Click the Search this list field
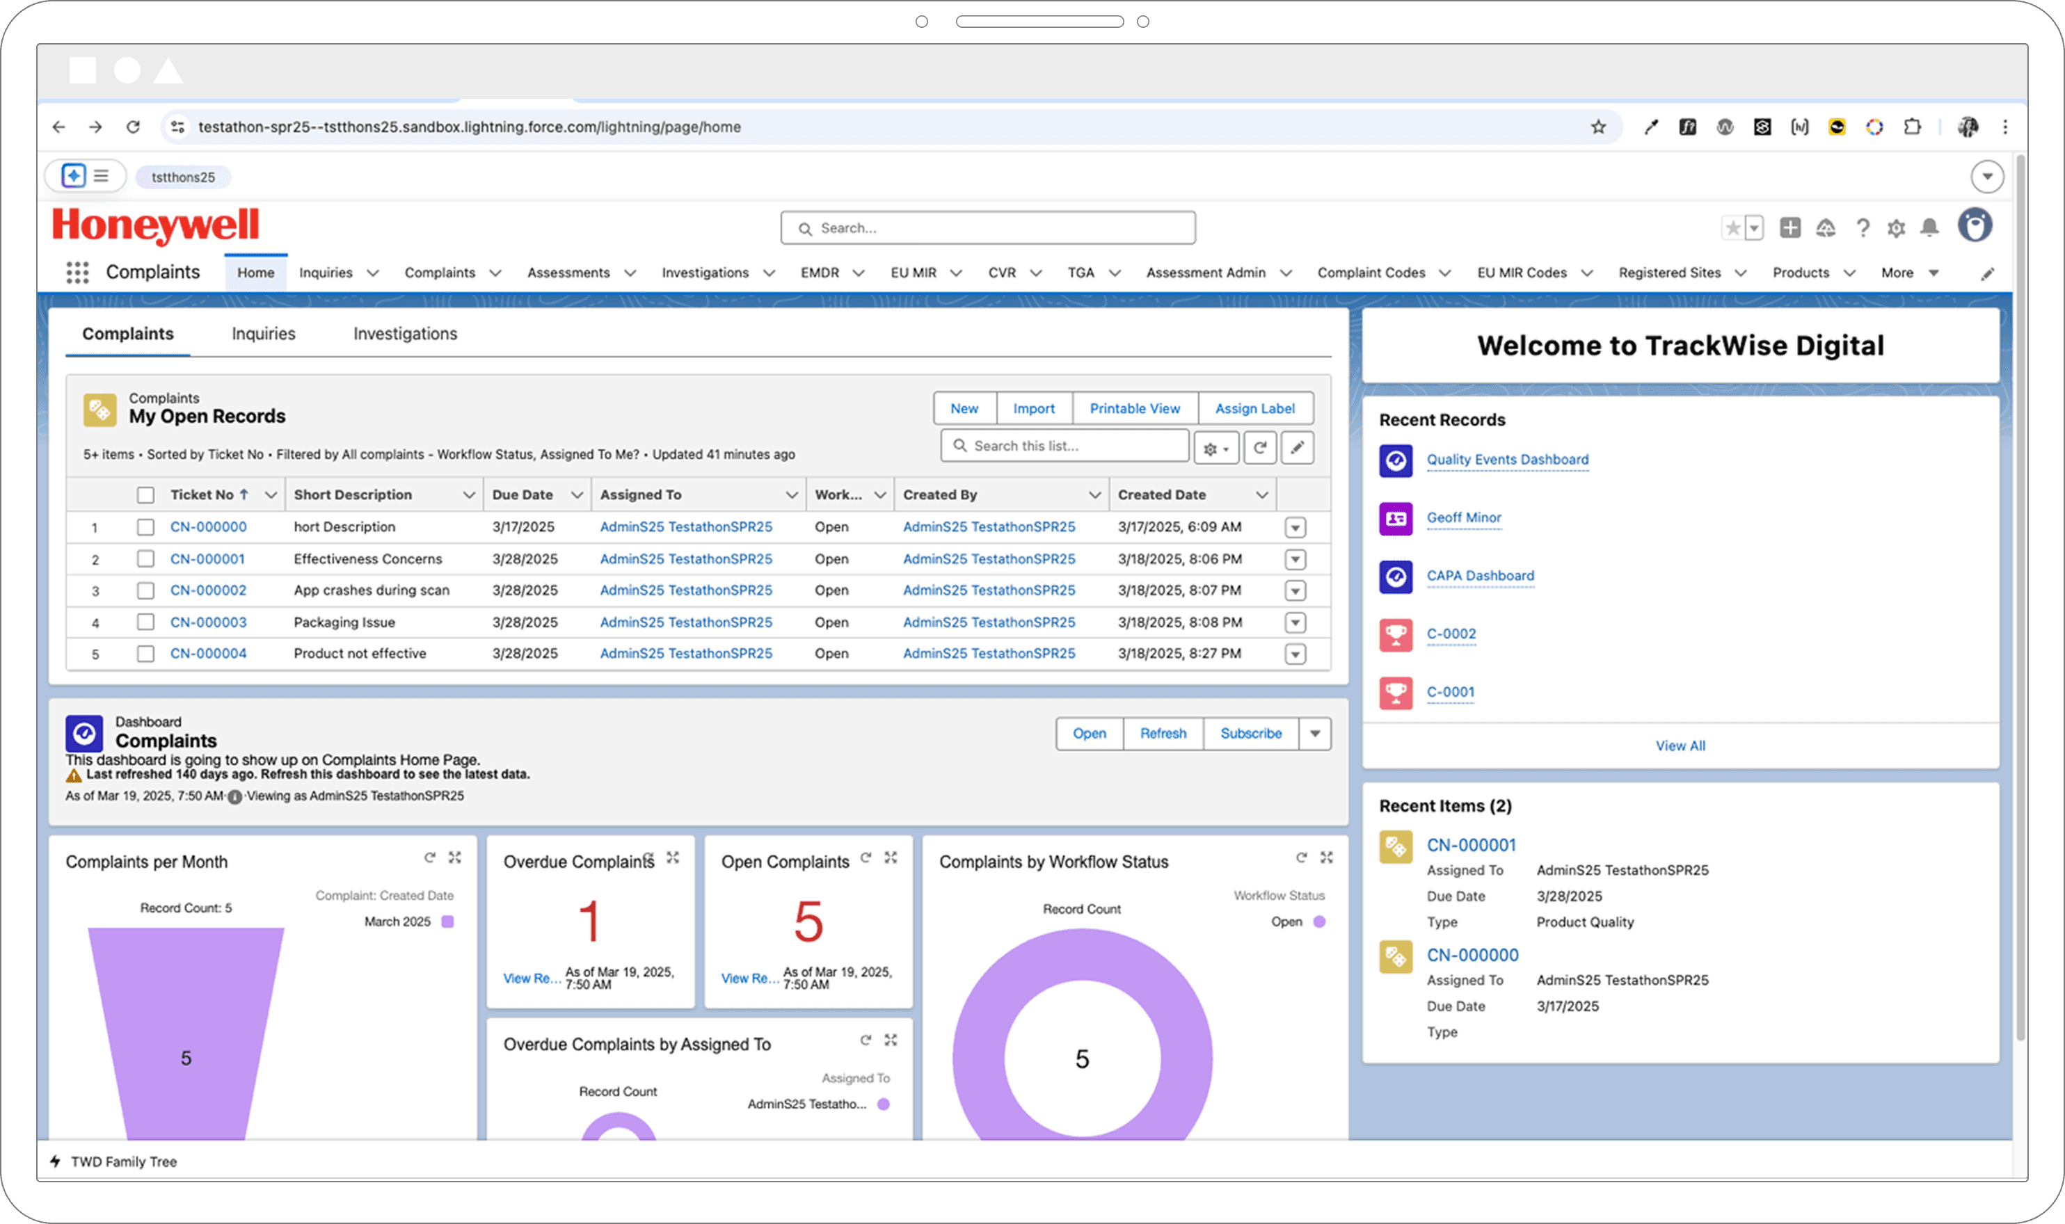The width and height of the screenshot is (2065, 1224). click(1065, 446)
